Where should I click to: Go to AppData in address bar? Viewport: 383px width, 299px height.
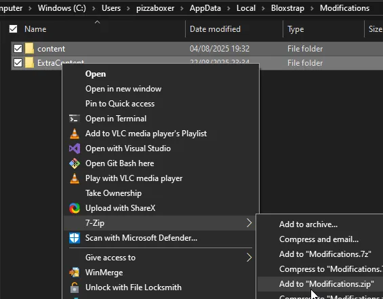[205, 8]
